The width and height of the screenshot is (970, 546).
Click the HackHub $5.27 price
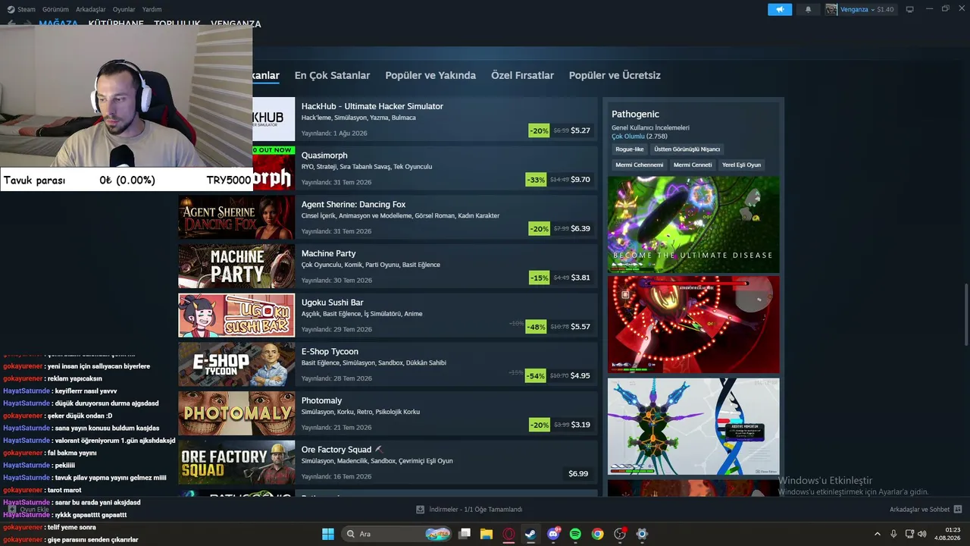(580, 130)
